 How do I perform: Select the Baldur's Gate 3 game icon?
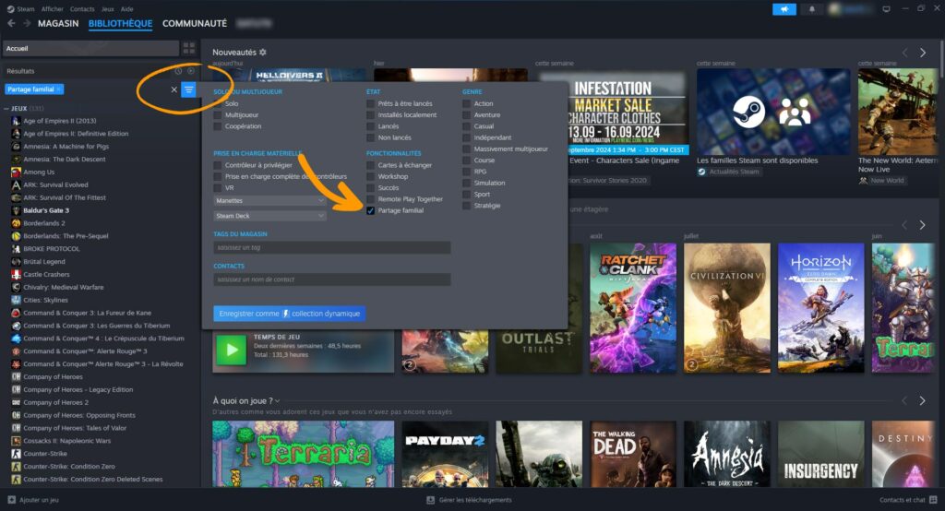17,210
